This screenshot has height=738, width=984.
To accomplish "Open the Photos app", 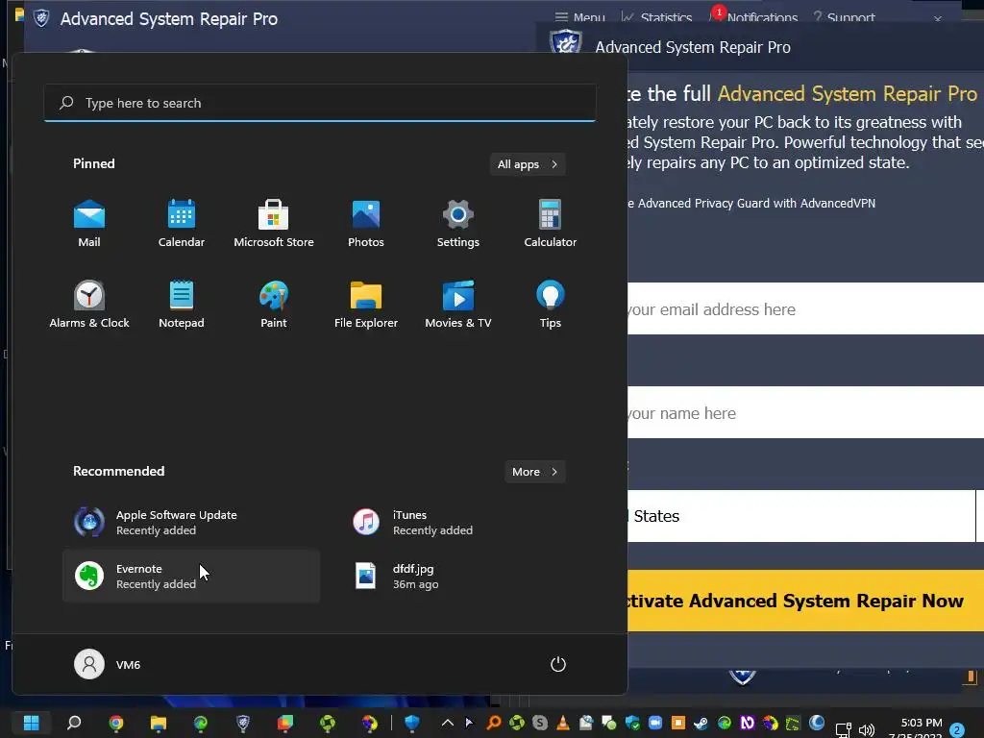I will pyautogui.click(x=366, y=223).
